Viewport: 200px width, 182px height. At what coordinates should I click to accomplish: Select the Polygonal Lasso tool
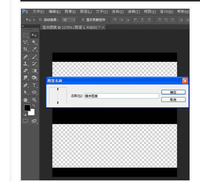pos(25,42)
